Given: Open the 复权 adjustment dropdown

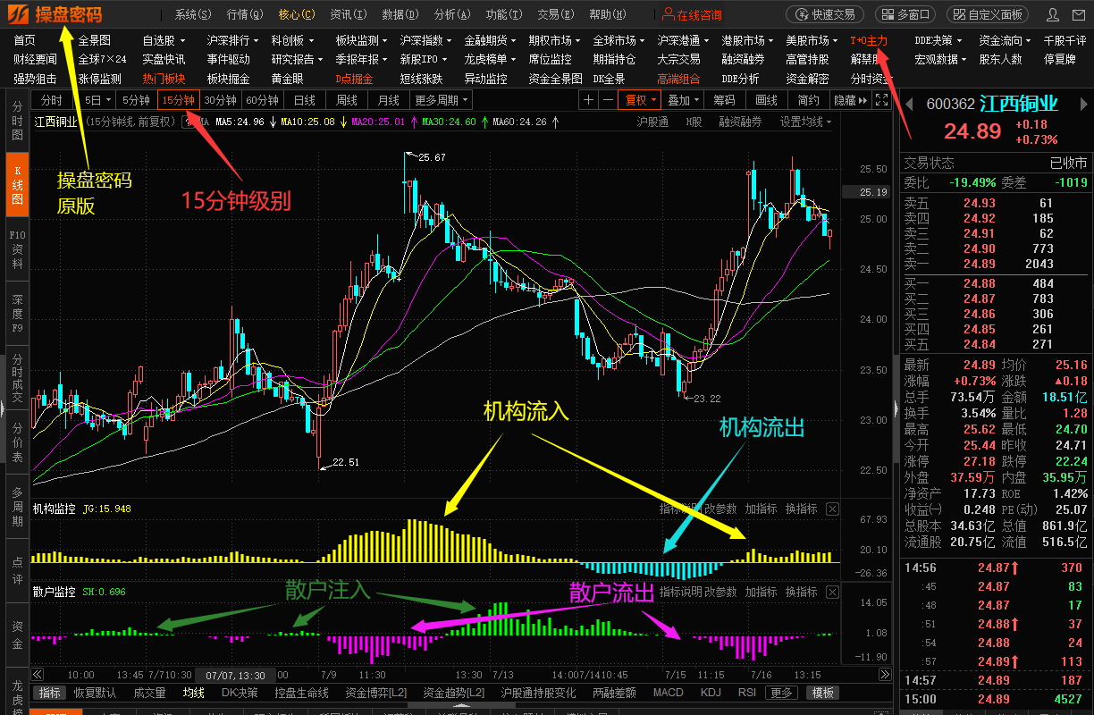Looking at the screenshot, I should [641, 100].
